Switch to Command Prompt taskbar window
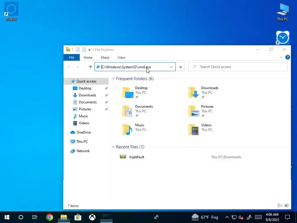 106,217
